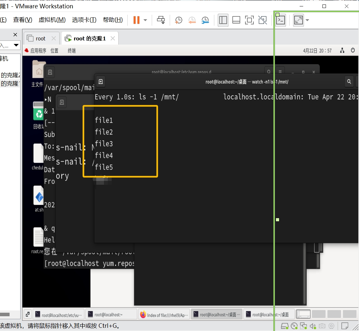The image size is (359, 331).
Task: Open the 位置 menu in guest
Action: pyautogui.click(x=54, y=51)
